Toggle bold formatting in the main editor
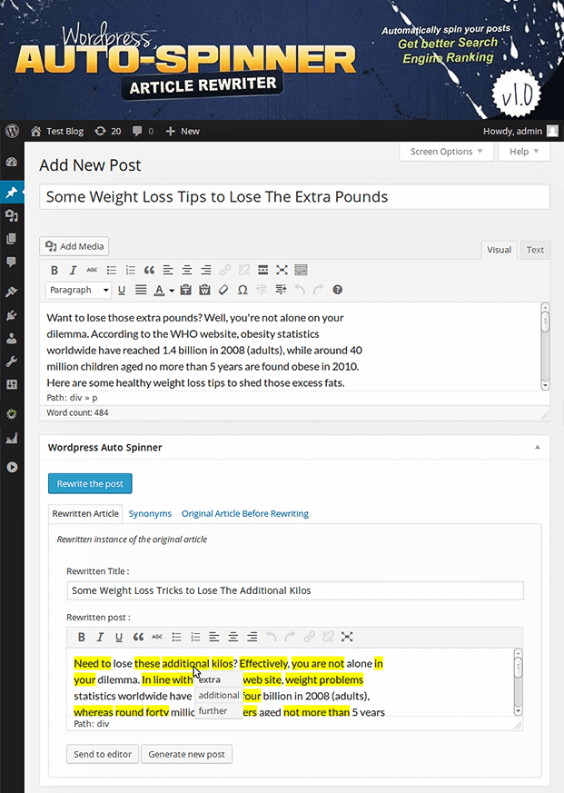 [x=54, y=270]
